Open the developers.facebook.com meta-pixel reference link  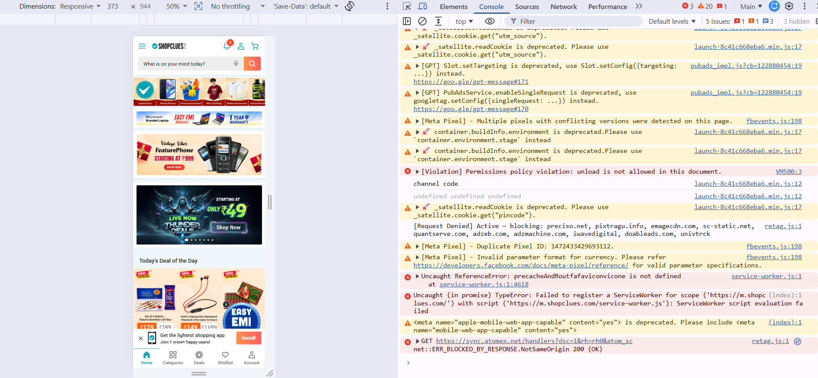coord(521,265)
